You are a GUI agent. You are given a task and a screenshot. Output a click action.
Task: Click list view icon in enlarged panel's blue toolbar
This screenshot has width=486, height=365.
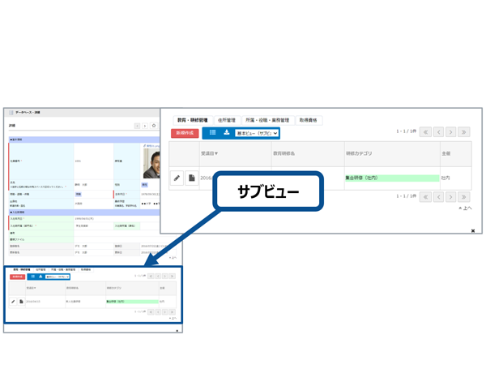[x=212, y=132]
